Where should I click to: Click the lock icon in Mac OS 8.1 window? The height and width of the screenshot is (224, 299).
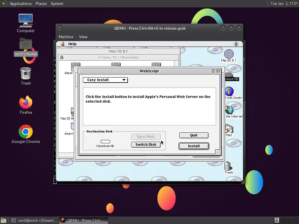pos(62,57)
